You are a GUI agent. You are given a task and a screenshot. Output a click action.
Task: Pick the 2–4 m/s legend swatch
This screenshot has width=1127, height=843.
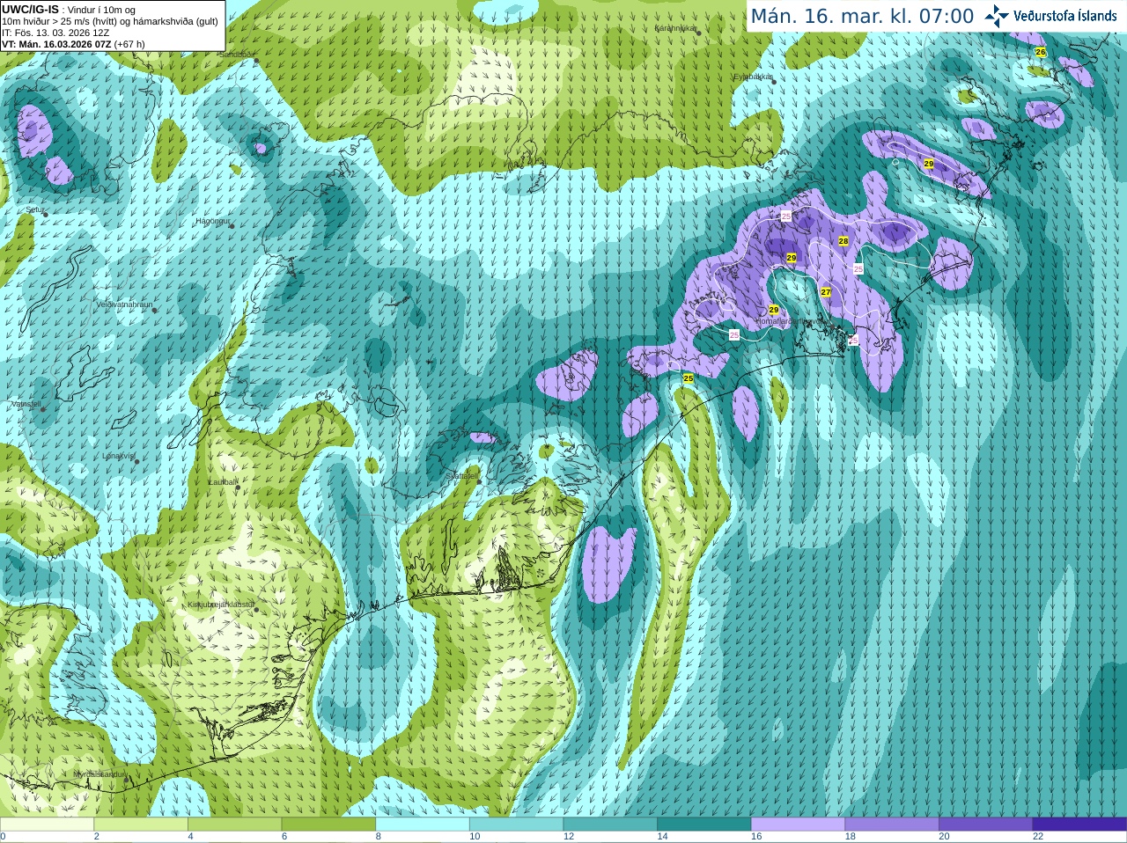pyautogui.click(x=141, y=825)
